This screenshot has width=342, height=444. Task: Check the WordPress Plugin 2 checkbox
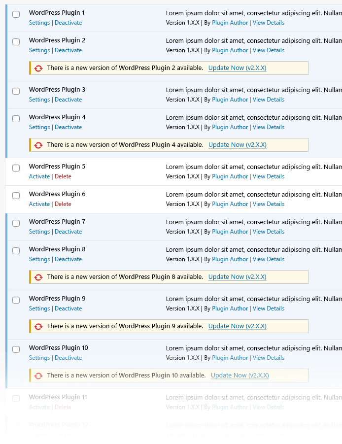[x=16, y=42]
